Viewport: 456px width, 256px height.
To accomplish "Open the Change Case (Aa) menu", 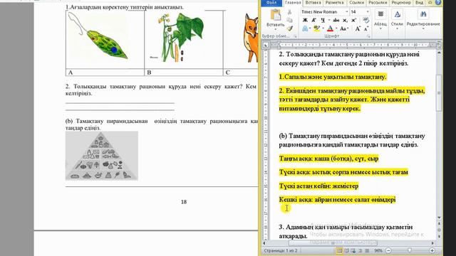I will (343, 28).
